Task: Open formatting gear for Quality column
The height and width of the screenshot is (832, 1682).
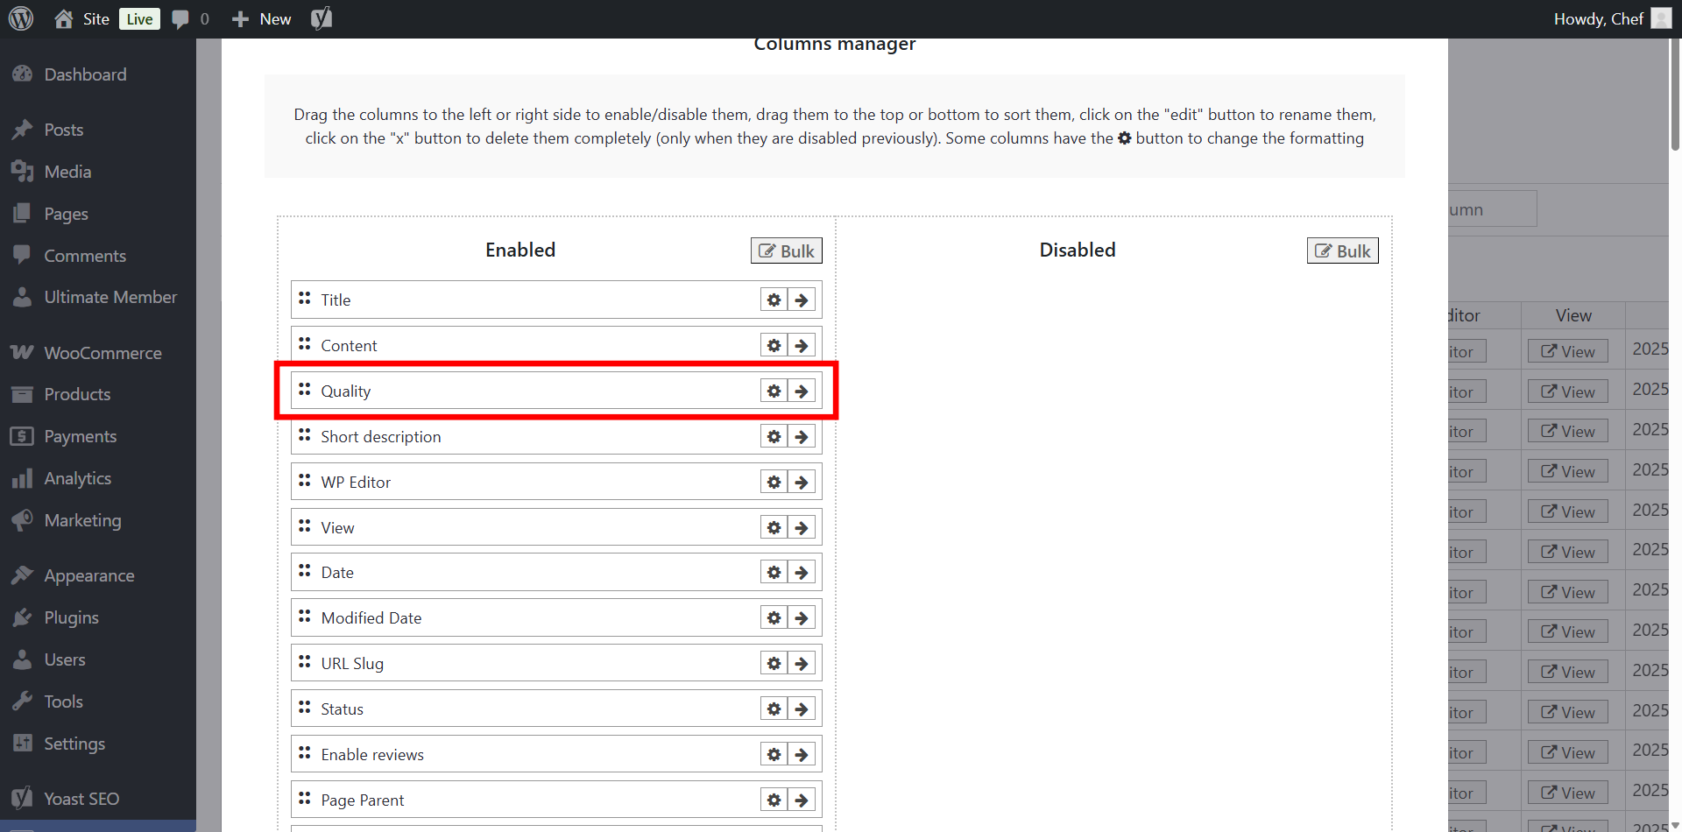Action: pyautogui.click(x=774, y=391)
